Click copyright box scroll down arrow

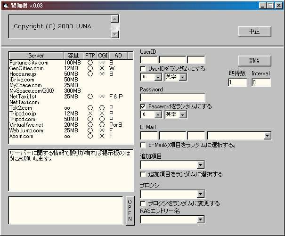[x=115, y=34]
